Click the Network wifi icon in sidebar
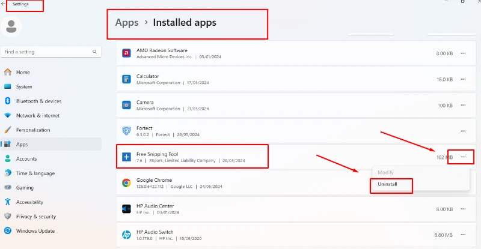Image resolution: width=481 pixels, height=249 pixels. click(x=8, y=115)
